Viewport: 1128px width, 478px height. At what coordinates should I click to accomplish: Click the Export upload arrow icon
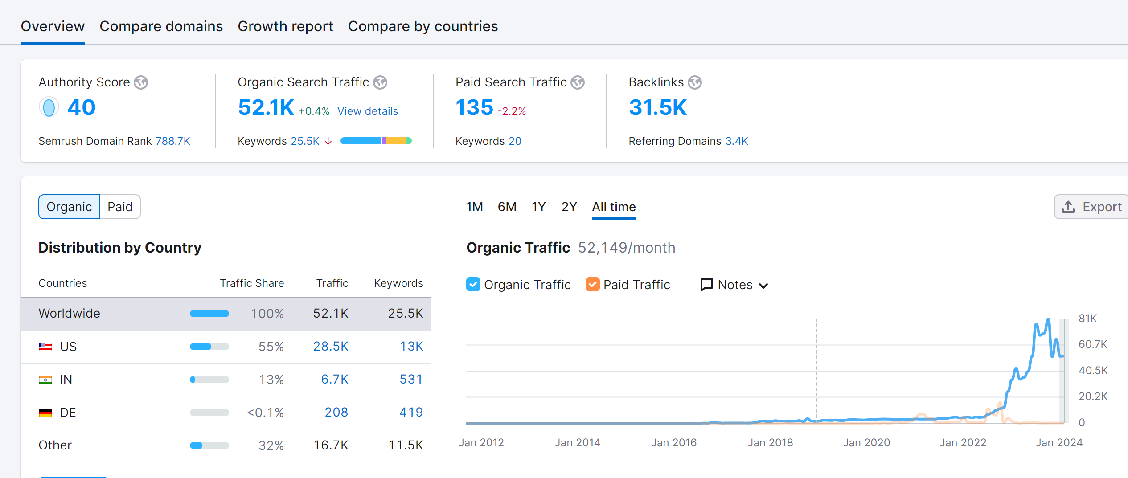pyautogui.click(x=1068, y=207)
